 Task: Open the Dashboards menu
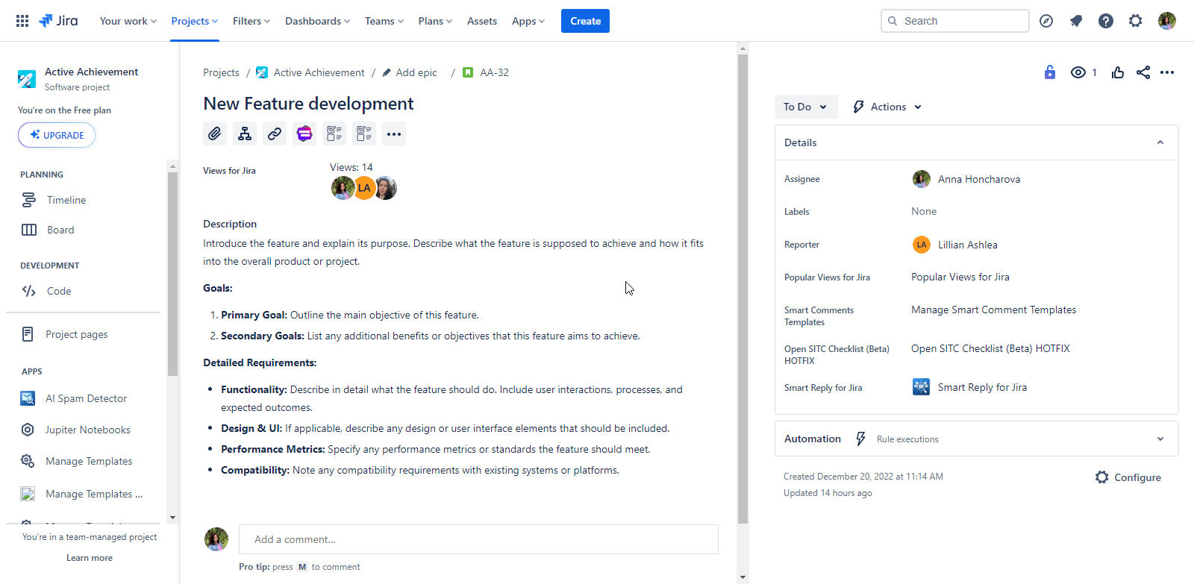point(317,21)
